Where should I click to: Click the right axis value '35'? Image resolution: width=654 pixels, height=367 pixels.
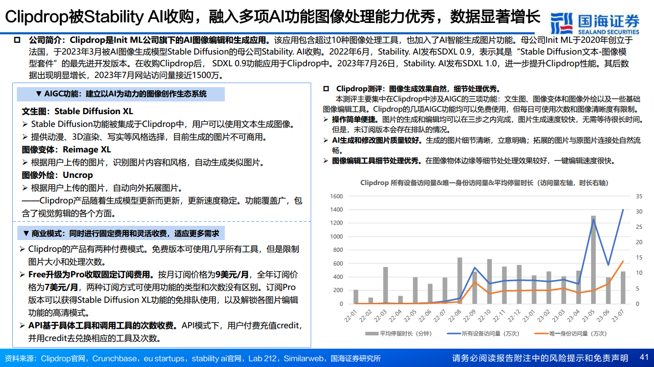(639, 196)
